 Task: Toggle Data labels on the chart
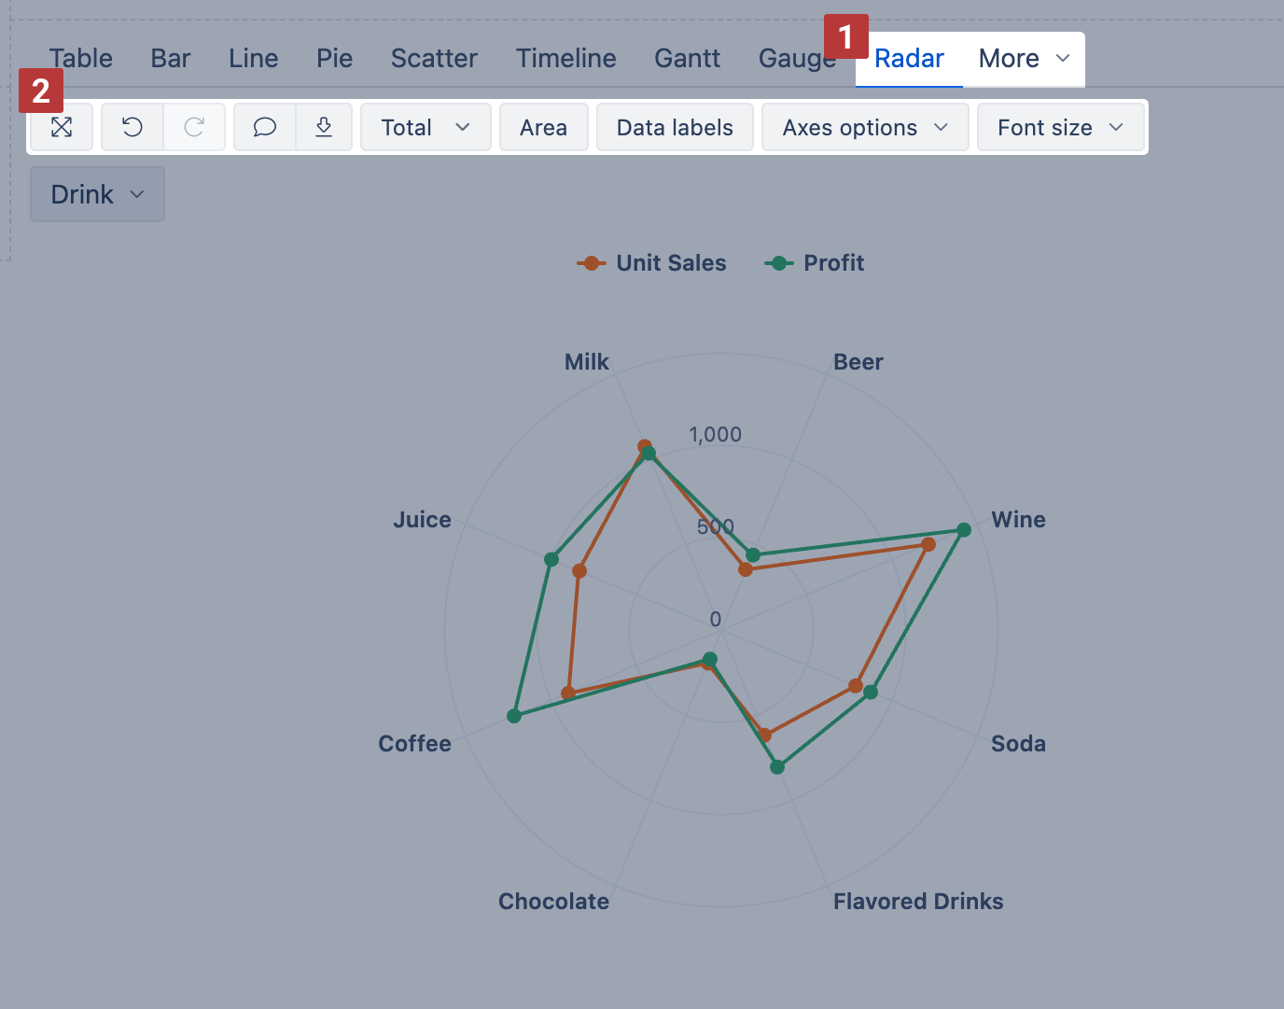point(675,127)
